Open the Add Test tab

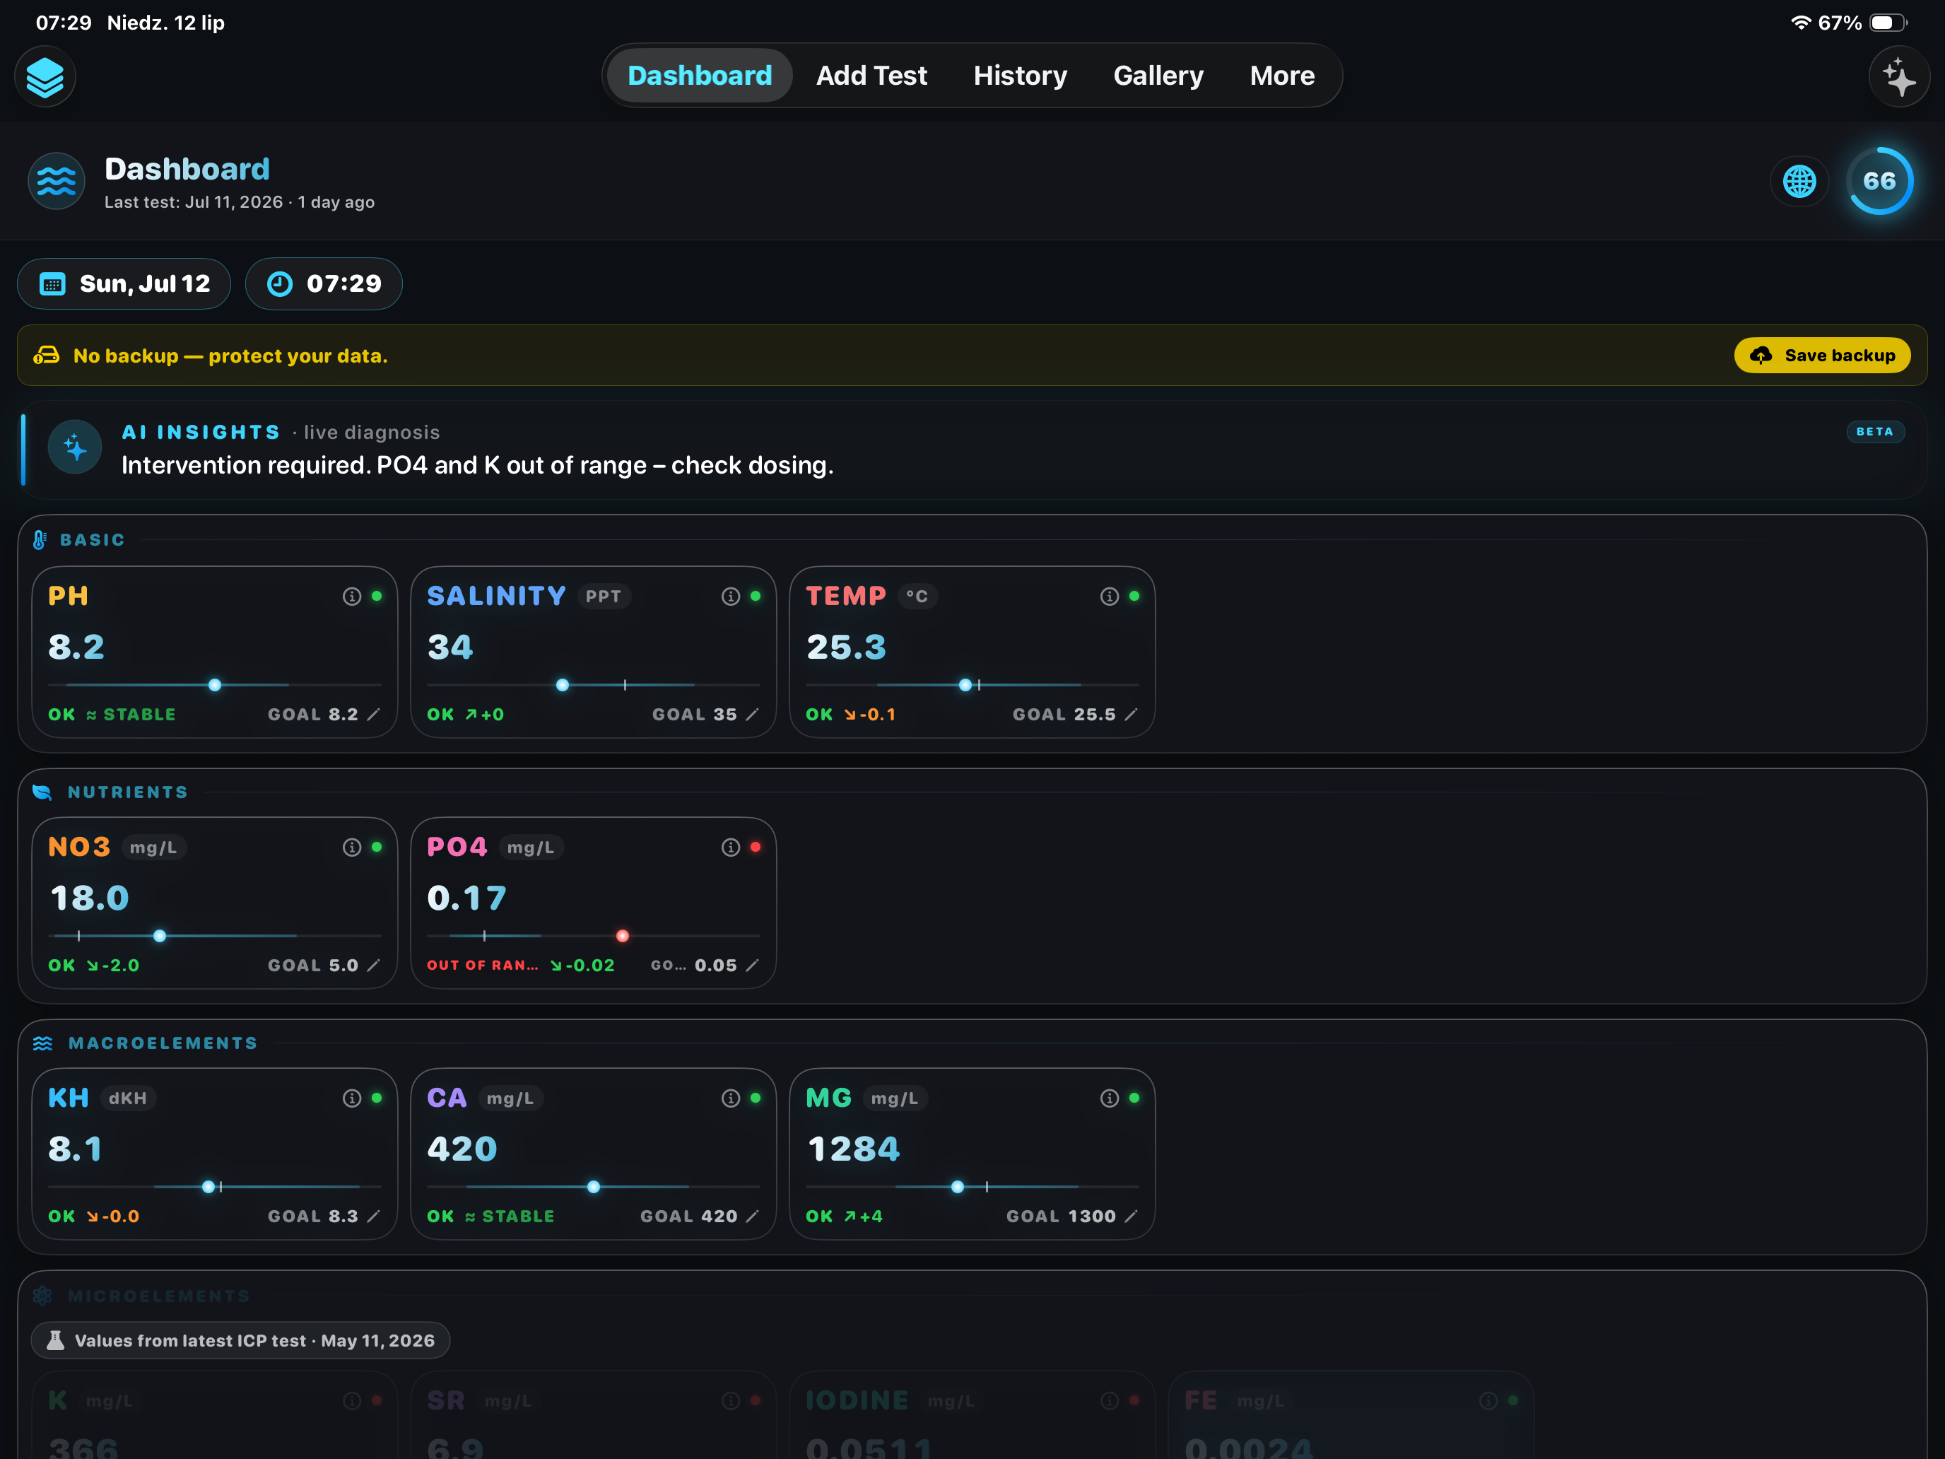tap(871, 76)
